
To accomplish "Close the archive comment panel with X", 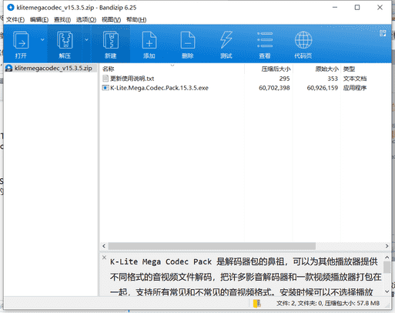I will [x=104, y=257].
